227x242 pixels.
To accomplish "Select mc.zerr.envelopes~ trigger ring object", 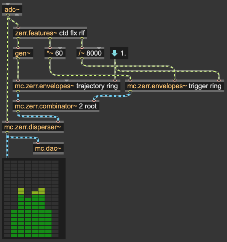I will point(174,86).
